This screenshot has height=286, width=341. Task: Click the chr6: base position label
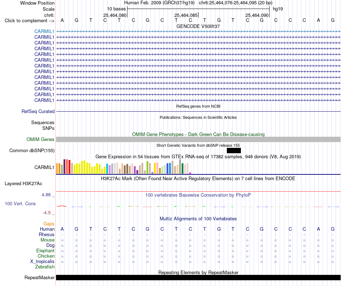pos(49,15)
